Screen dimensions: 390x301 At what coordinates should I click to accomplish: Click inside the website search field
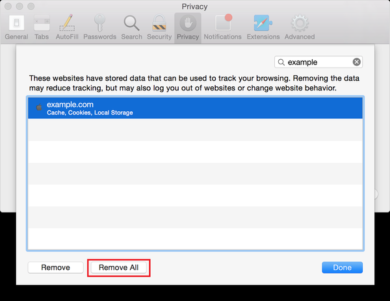coord(318,62)
